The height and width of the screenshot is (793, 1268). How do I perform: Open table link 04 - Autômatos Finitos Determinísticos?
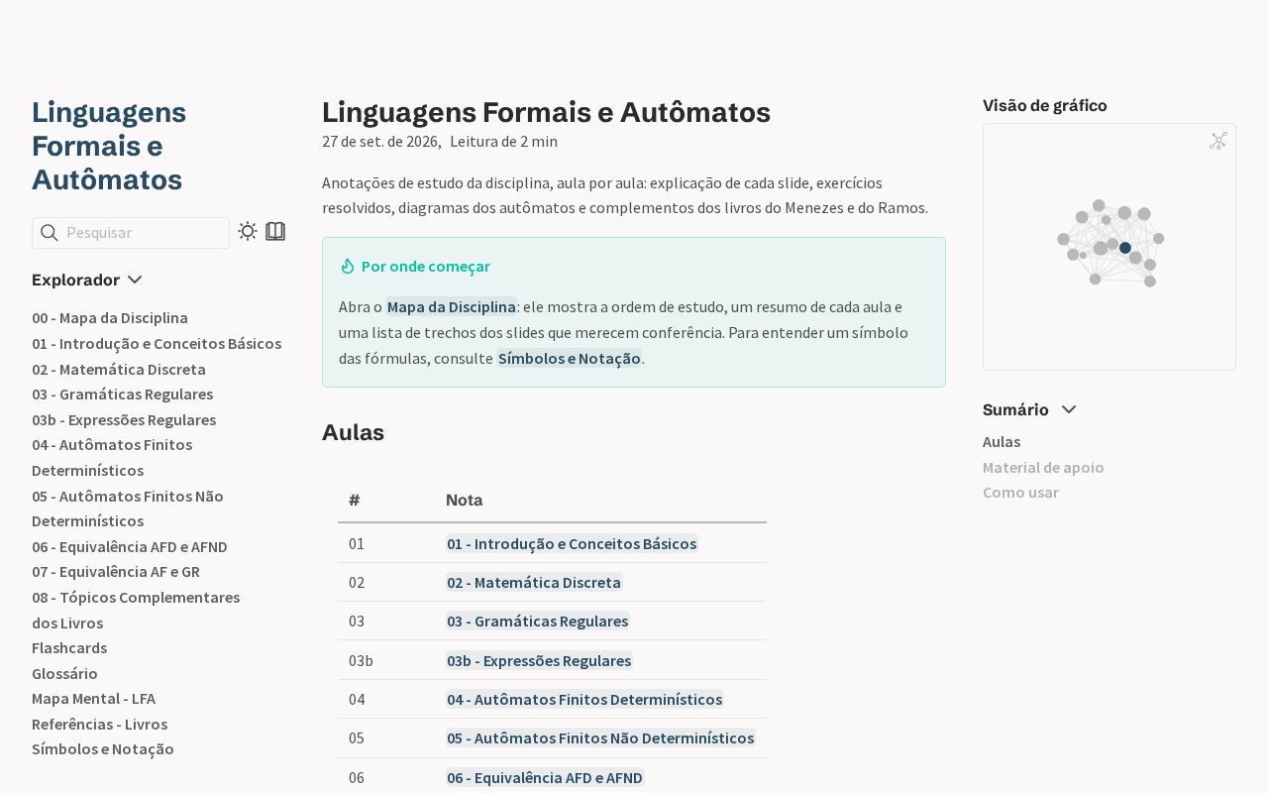click(584, 699)
